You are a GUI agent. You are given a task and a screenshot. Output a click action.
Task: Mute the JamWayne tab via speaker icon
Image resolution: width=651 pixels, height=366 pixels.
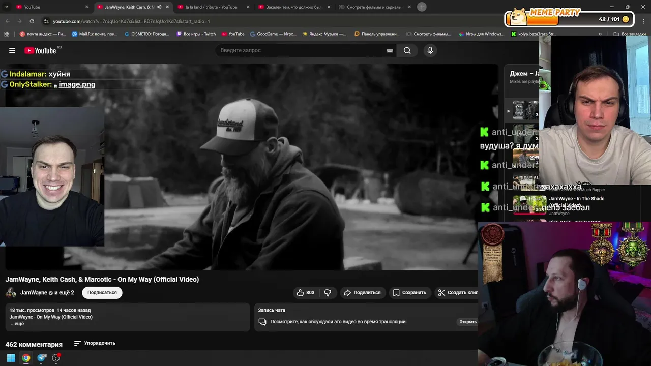[x=160, y=7]
